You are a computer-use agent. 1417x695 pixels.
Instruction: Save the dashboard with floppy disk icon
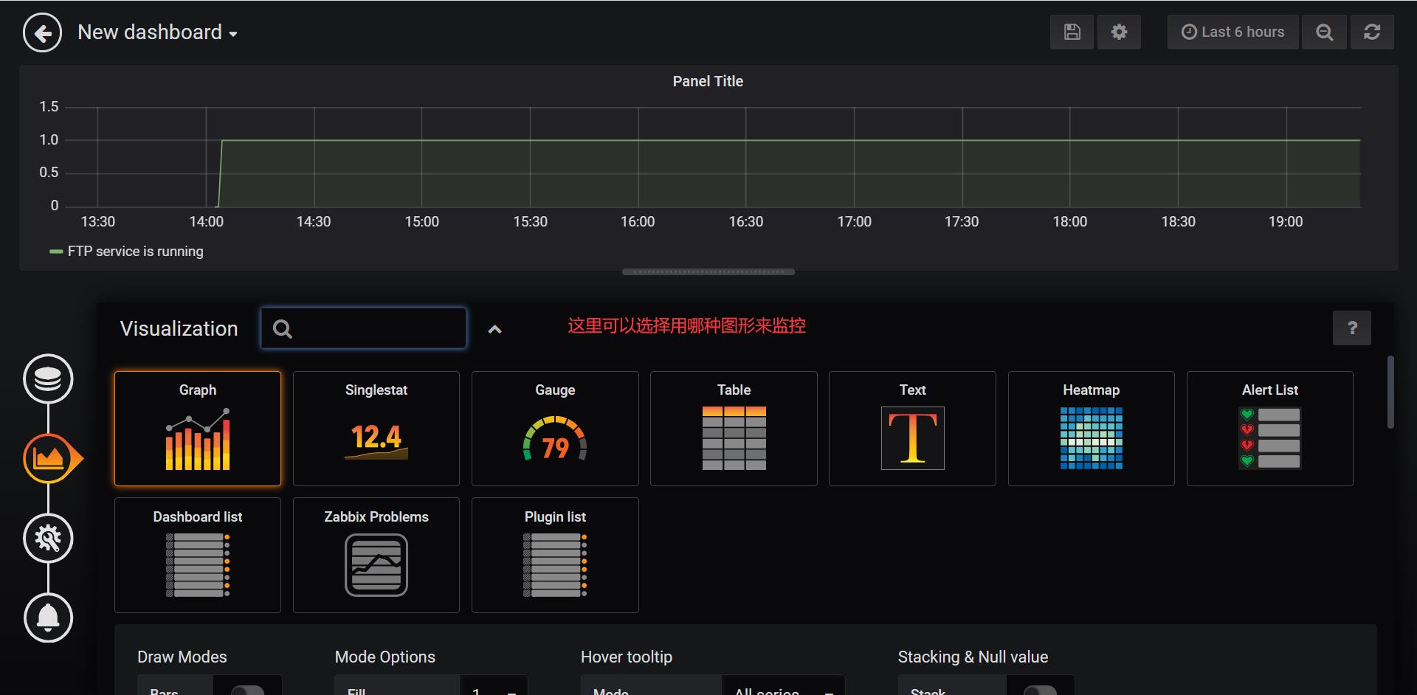[x=1072, y=32]
